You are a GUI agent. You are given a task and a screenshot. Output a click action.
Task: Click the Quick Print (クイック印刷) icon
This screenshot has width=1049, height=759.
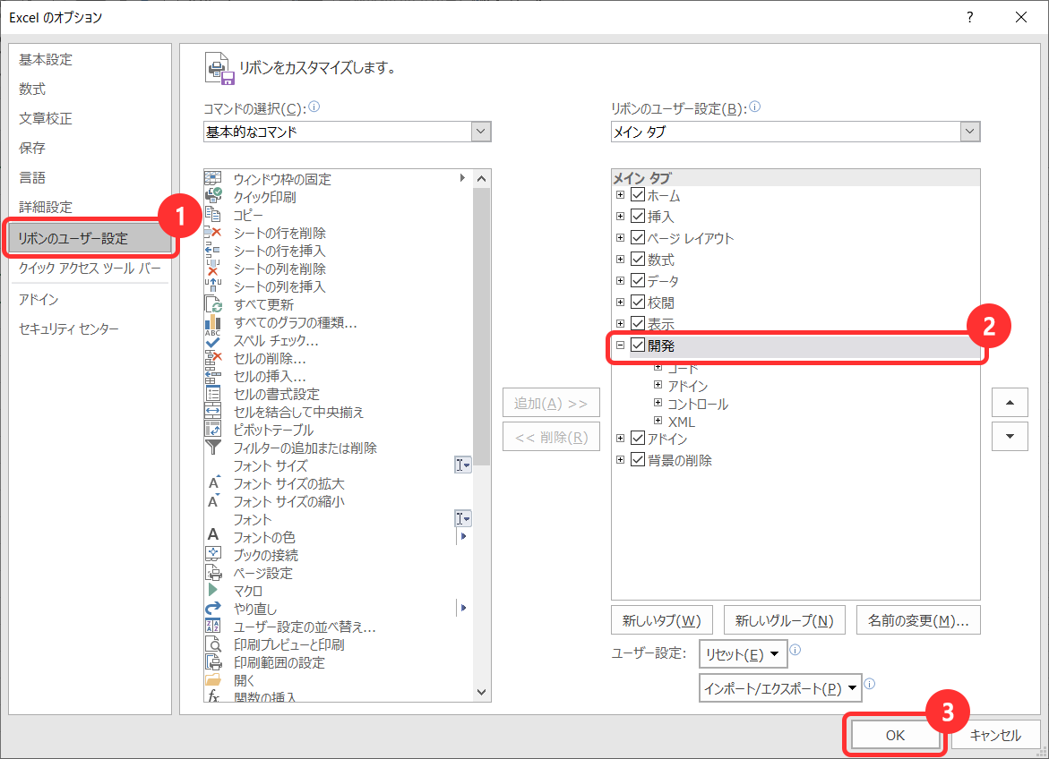(x=213, y=197)
